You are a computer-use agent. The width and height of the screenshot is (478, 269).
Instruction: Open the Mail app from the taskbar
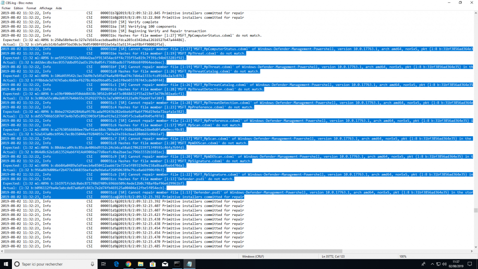coord(165,264)
